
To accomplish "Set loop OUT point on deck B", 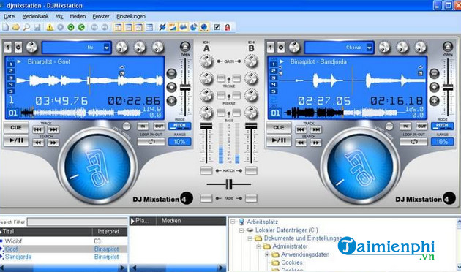I will coord(421,126).
